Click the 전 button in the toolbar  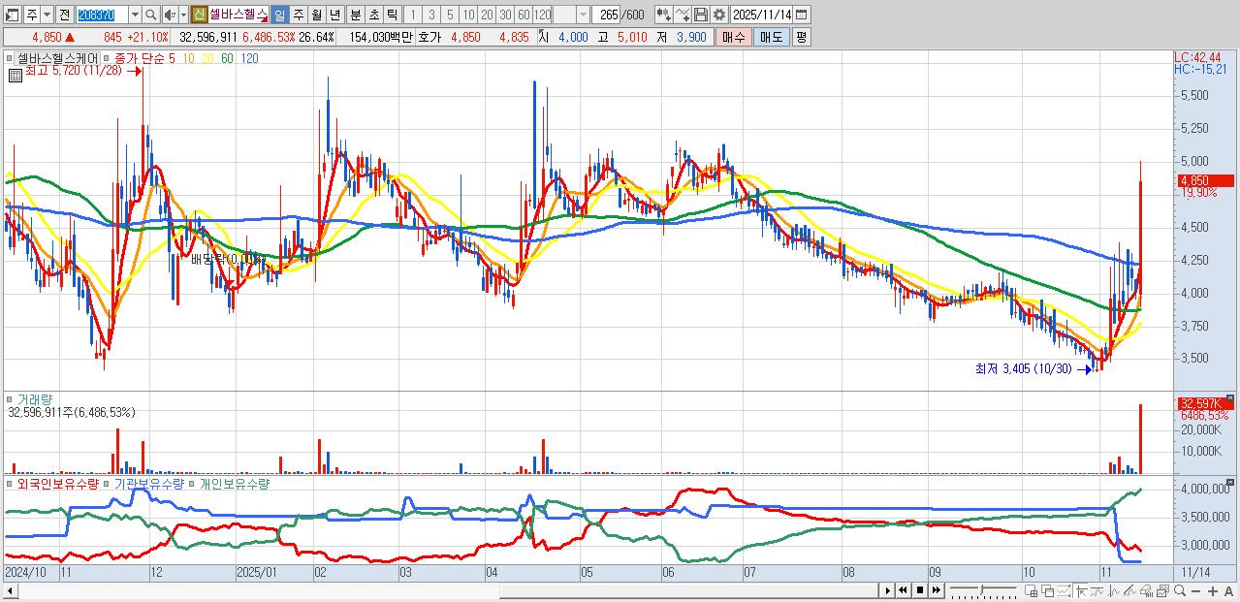64,15
